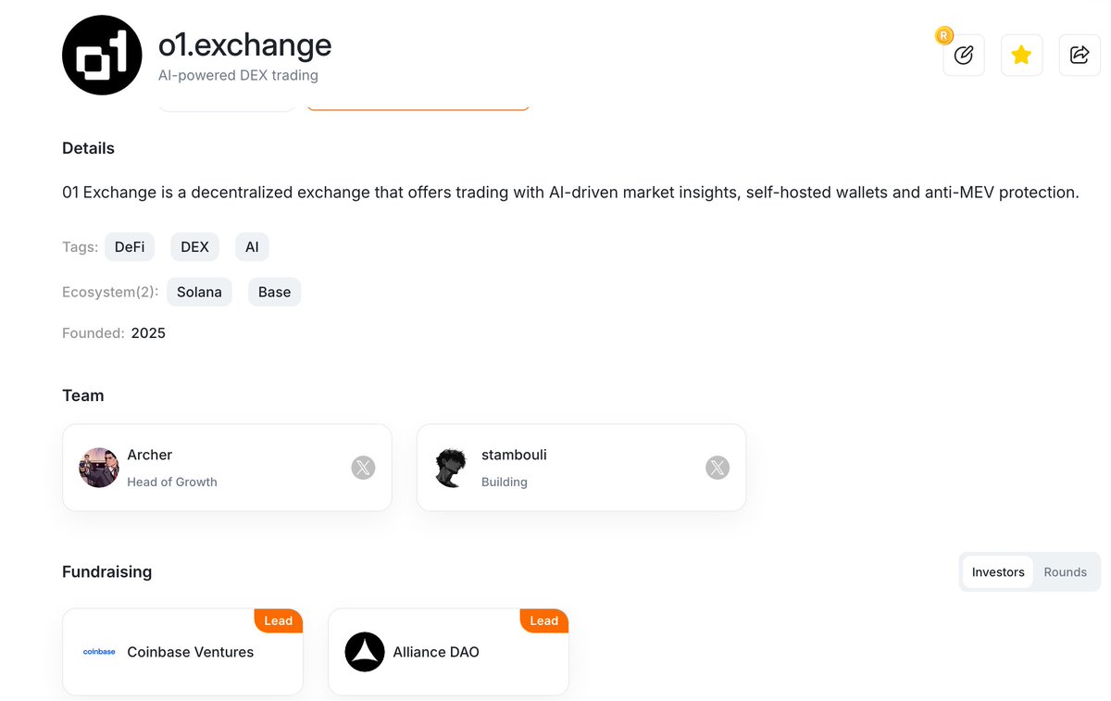
Task: Open the Coinbase Ventures investor name
Action: (190, 652)
